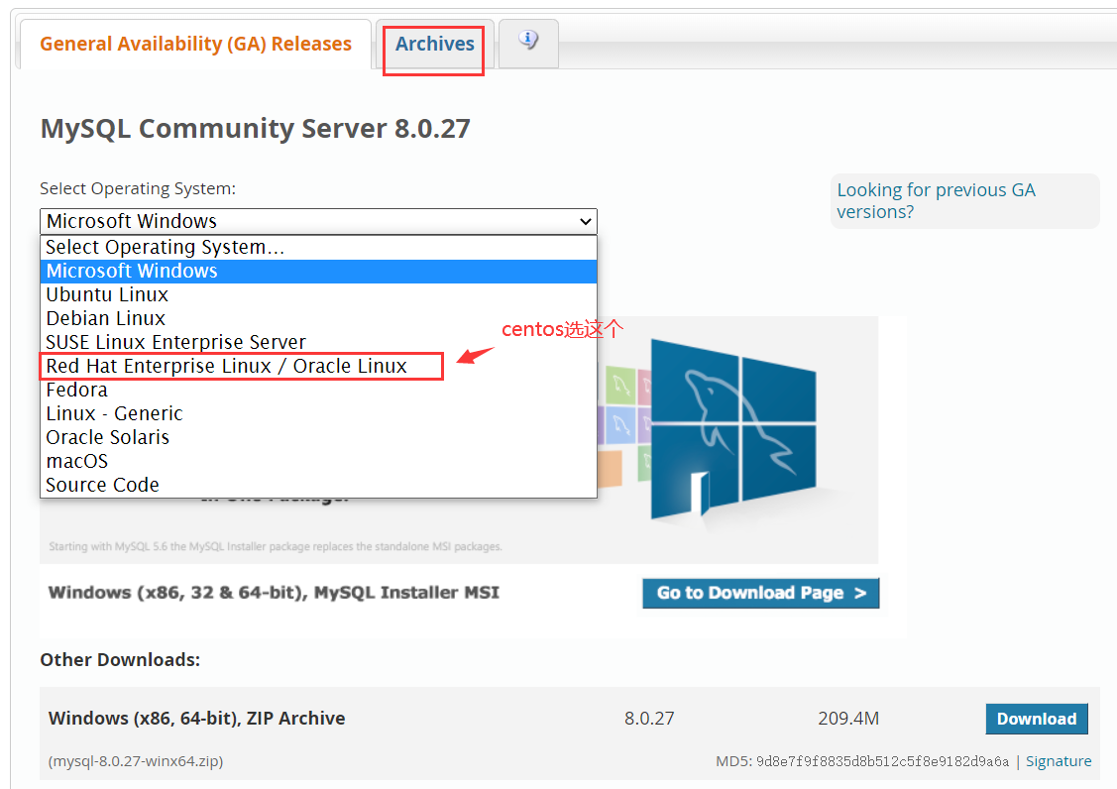This screenshot has height=789, width=1117.
Task: Choose Red Hat Enterprise Linux / Oracle Linux
Action: [x=318, y=366]
